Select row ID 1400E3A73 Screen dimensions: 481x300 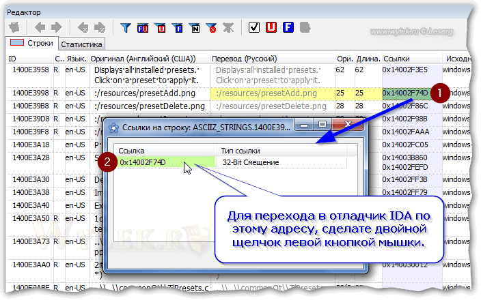(x=30, y=241)
